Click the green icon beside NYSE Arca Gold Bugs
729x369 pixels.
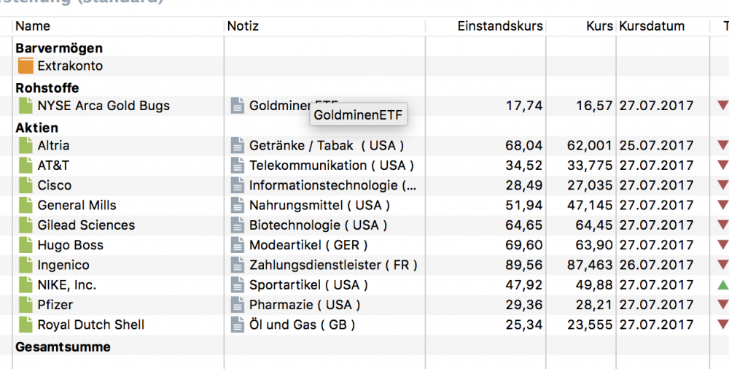pyautogui.click(x=26, y=106)
